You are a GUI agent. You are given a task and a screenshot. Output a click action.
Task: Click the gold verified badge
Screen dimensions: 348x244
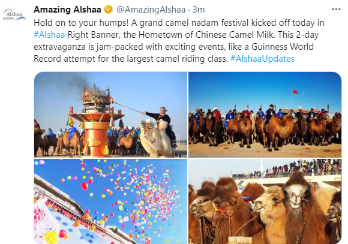[109, 10]
